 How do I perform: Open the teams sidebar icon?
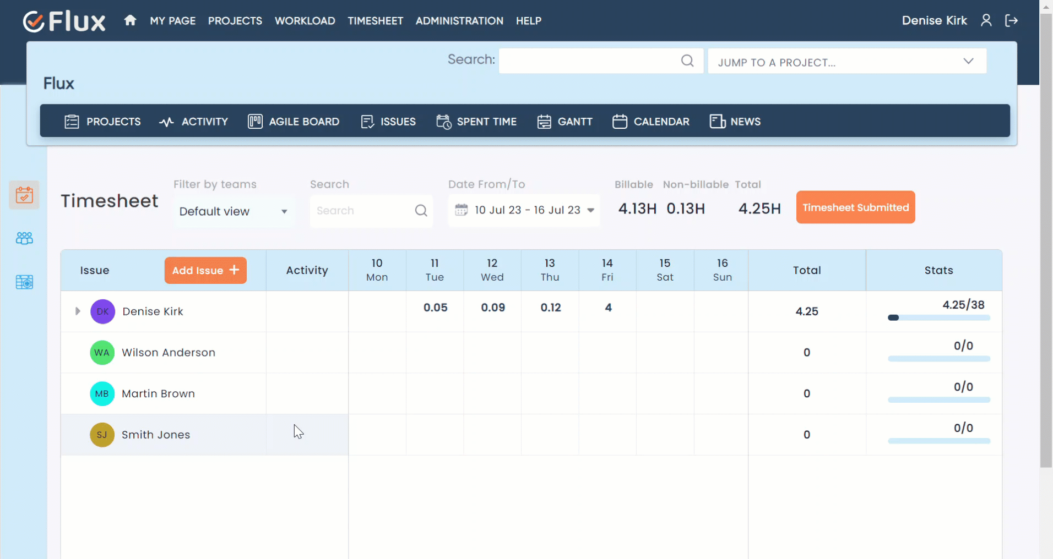coord(24,238)
